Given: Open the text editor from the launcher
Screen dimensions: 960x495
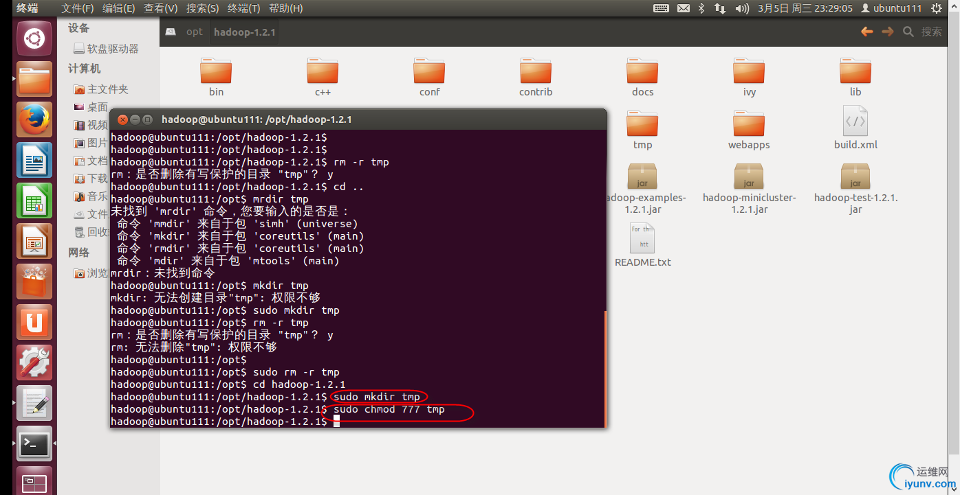Looking at the screenshot, I should (34, 403).
